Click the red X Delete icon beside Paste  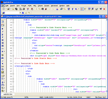46,9
